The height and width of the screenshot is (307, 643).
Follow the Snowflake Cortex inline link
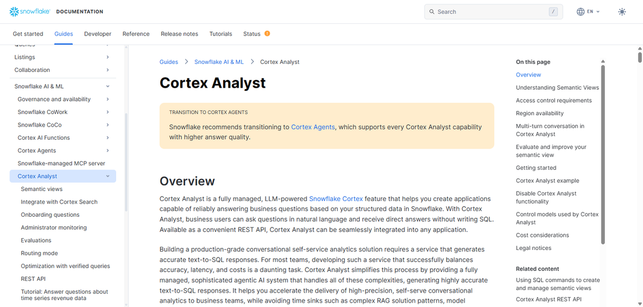pos(336,199)
